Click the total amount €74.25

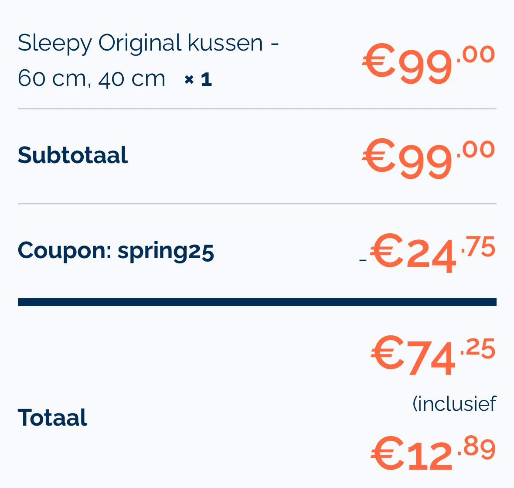(x=433, y=356)
